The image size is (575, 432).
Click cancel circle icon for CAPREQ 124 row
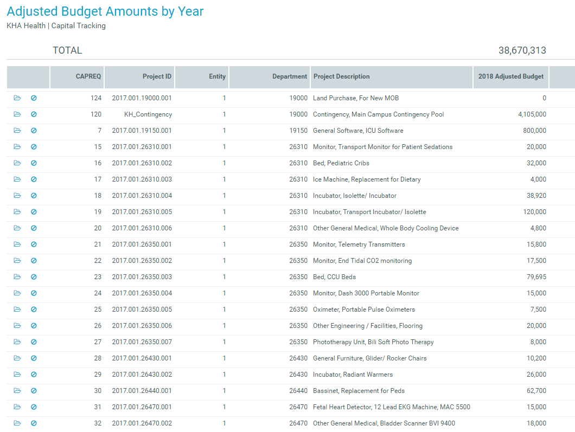[x=34, y=98]
